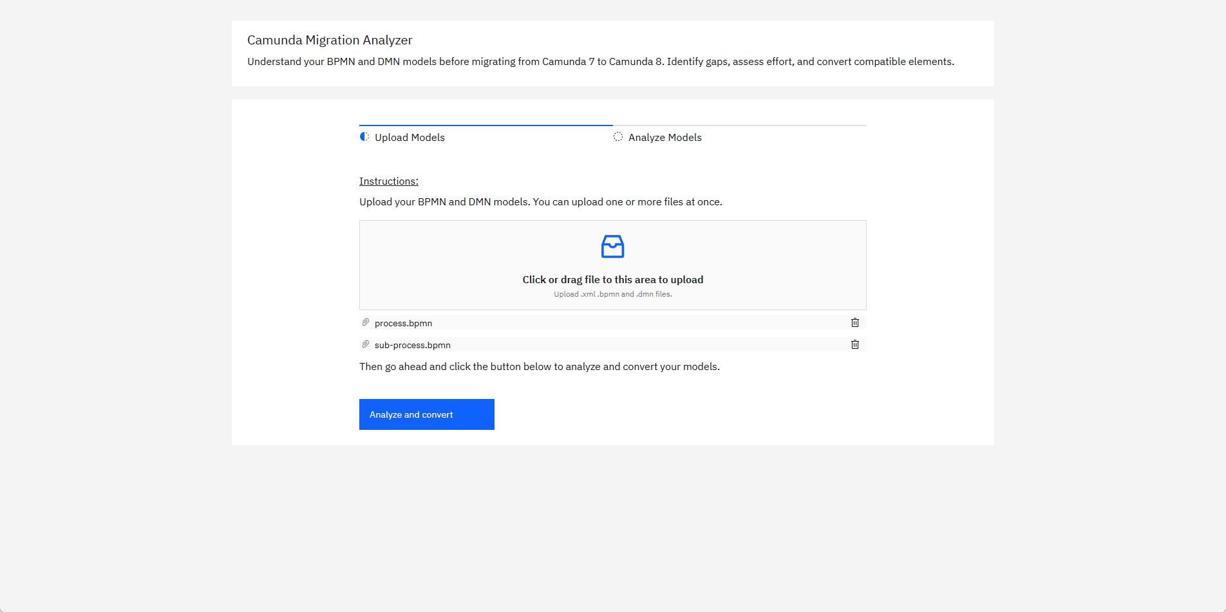Click the paperclip icon beside process.bpmn
This screenshot has width=1226, height=612.
point(366,322)
